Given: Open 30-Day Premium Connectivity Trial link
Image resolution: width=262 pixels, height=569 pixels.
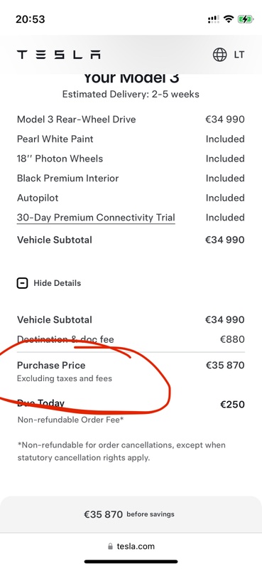Looking at the screenshot, I should coord(96,218).
